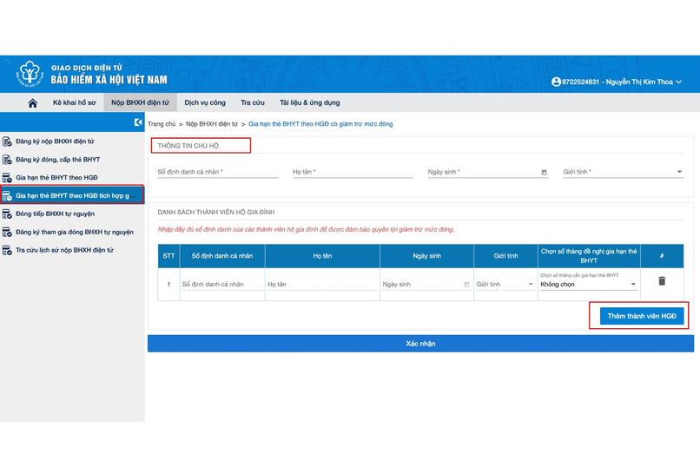Screen dimensions: 700x473
Task: Click DANH SÁCH THÀNH VIÊN HỘ GIA ĐÌNH heading
Action: pos(216,213)
